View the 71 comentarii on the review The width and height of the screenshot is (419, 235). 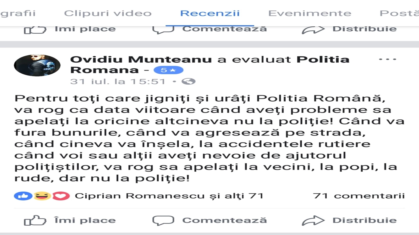359,196
